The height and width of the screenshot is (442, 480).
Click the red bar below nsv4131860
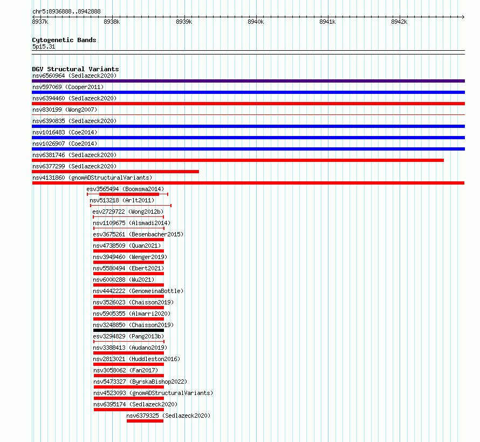(248, 183)
